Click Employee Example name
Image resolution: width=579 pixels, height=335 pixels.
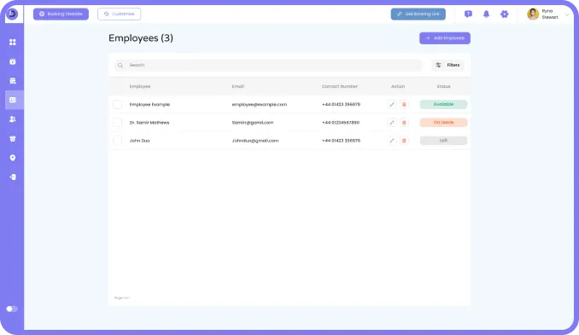149,104
